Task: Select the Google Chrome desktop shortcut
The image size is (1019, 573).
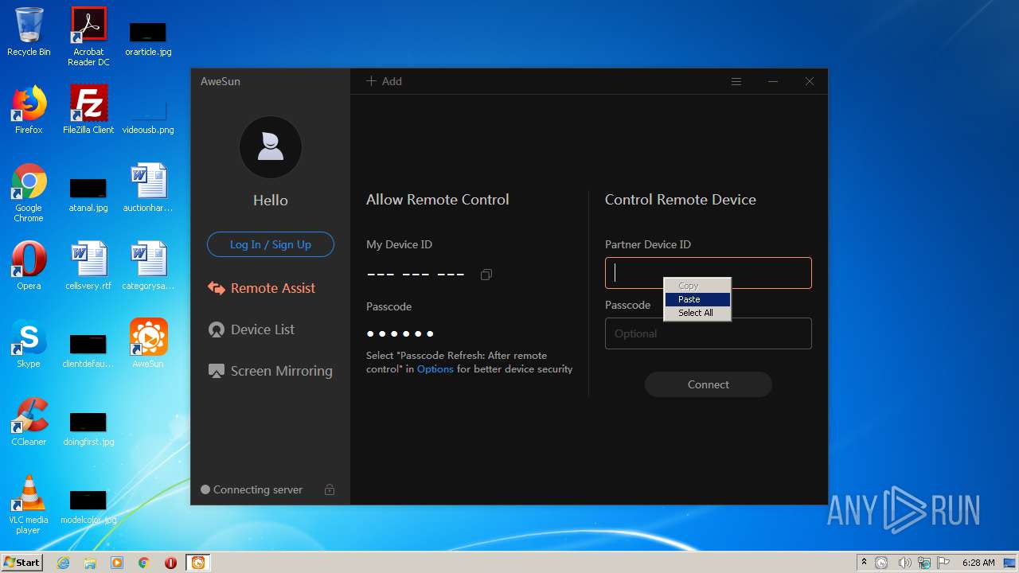Action: pos(29,193)
